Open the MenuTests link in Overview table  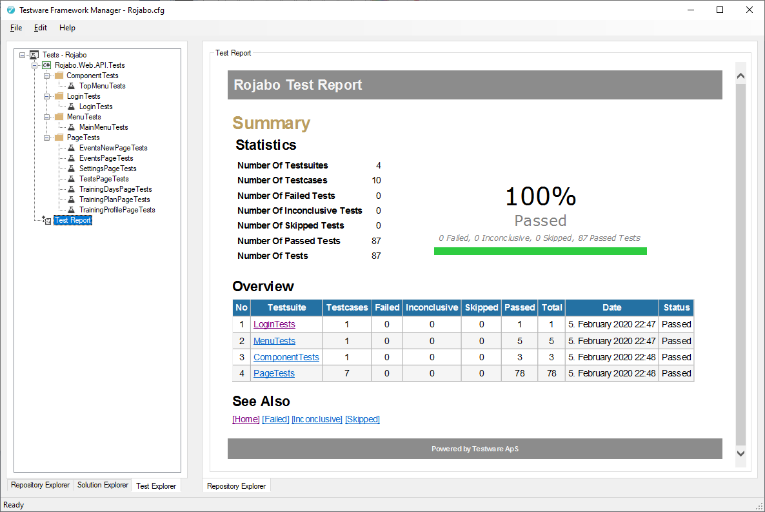[274, 341]
